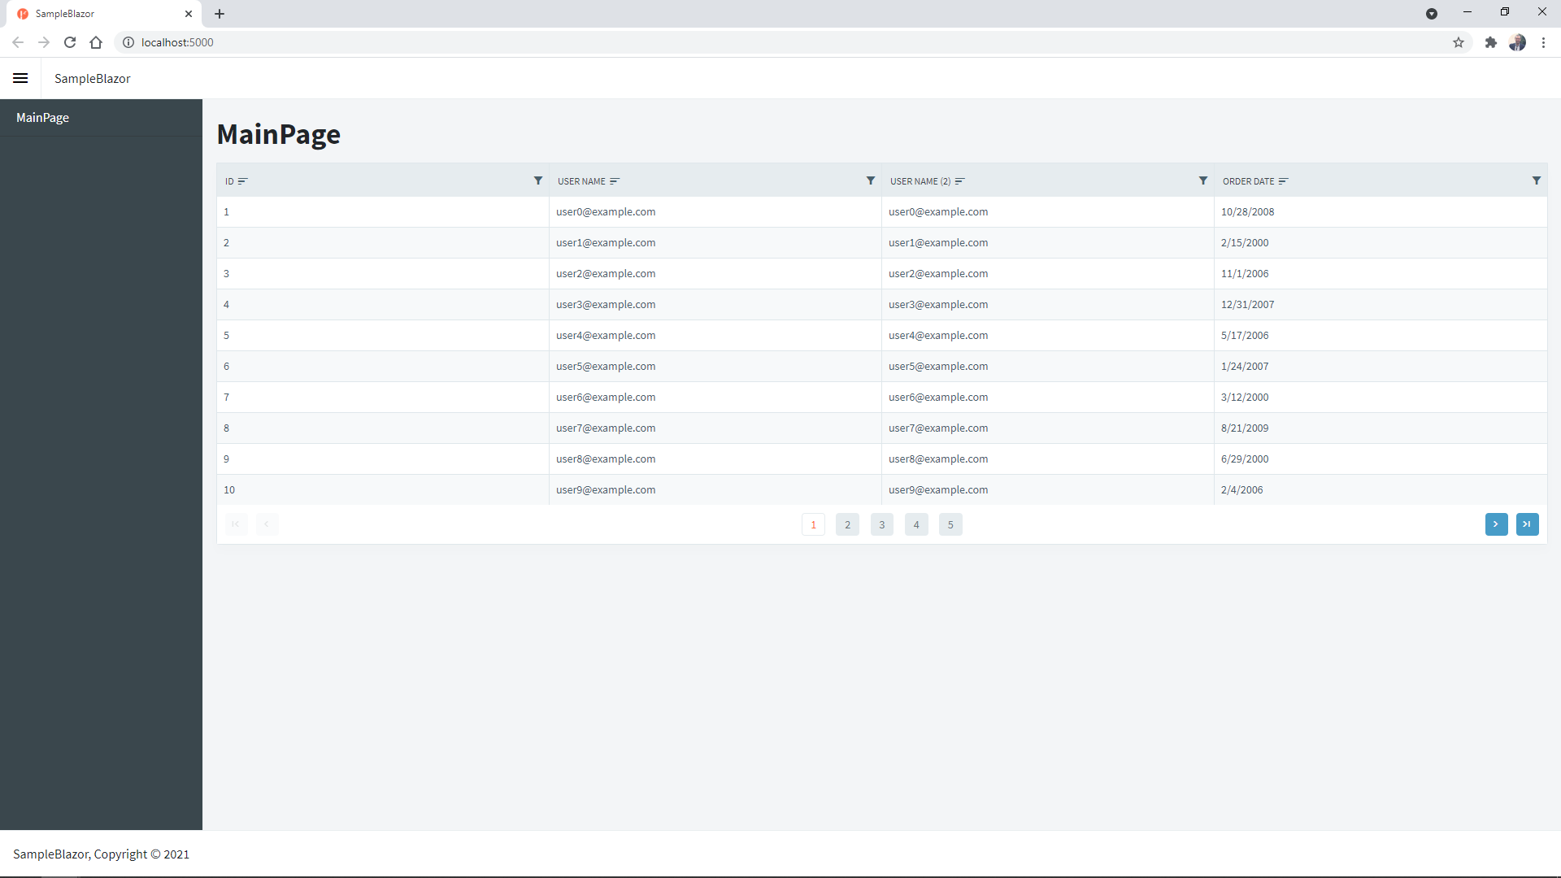Jump to the last page of results
The height and width of the screenshot is (878, 1561).
click(1528, 524)
